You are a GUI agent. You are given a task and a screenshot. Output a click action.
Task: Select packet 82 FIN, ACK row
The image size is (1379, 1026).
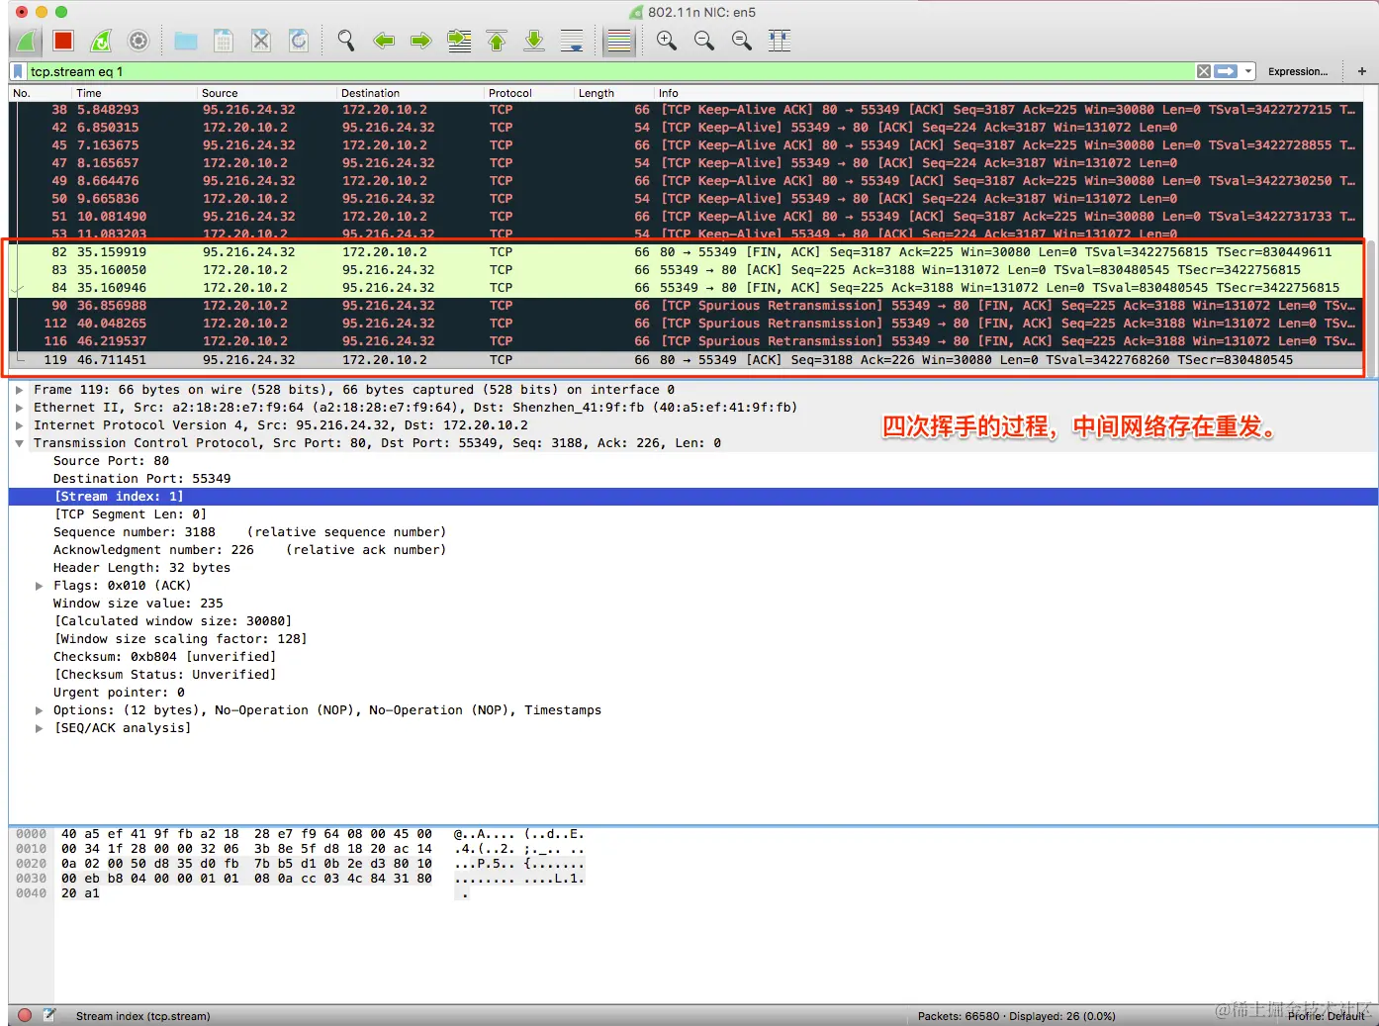687,252
